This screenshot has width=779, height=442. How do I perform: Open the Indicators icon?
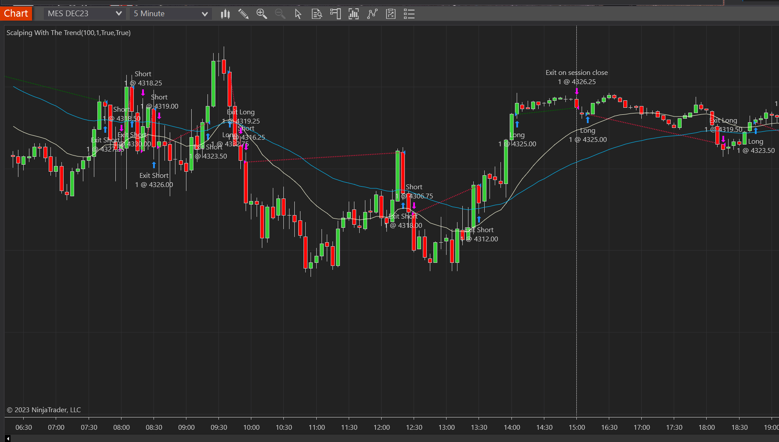pyautogui.click(x=372, y=14)
